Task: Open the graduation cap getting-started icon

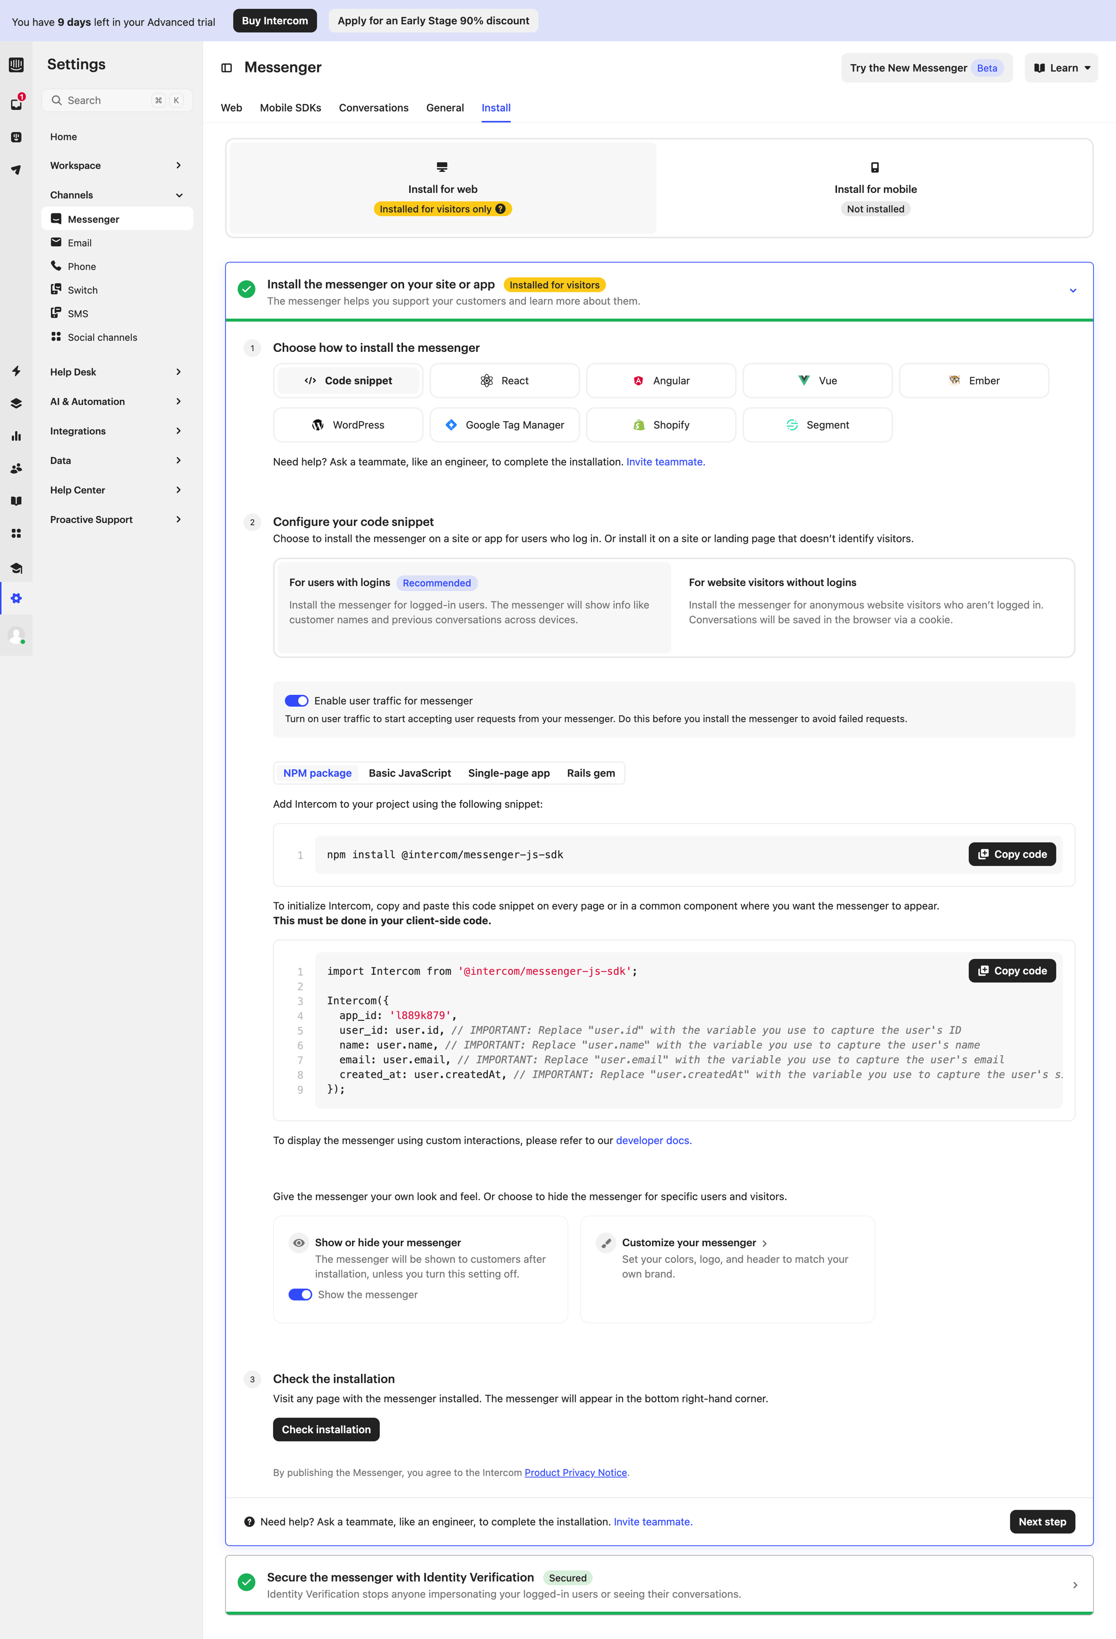Action: [x=16, y=568]
